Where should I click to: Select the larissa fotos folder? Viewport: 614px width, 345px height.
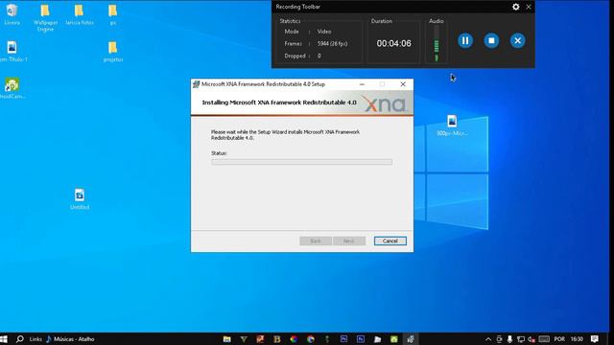tap(80, 15)
